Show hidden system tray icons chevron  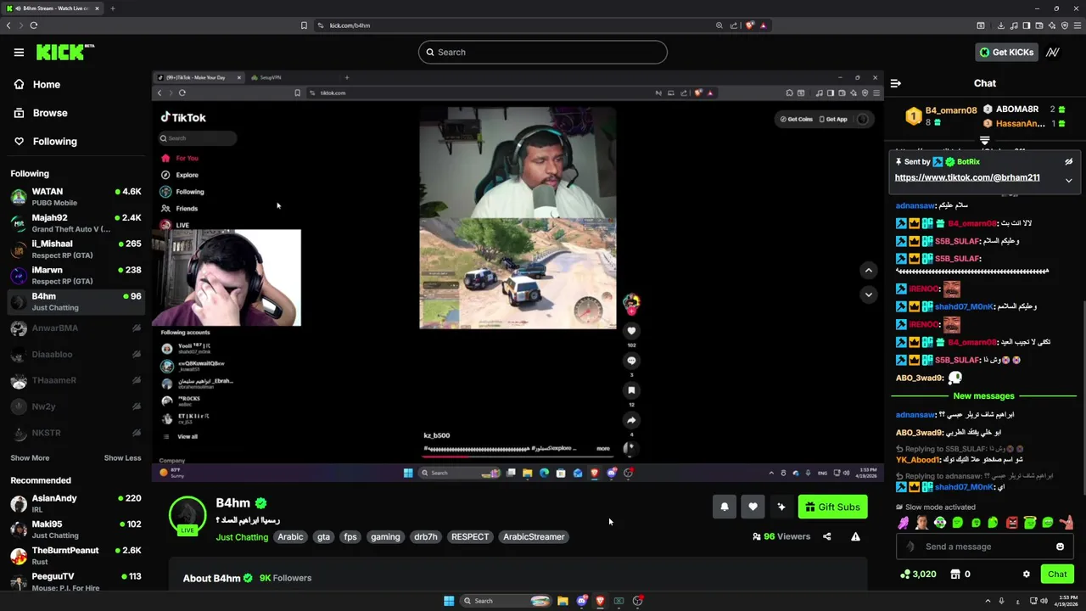point(988,601)
